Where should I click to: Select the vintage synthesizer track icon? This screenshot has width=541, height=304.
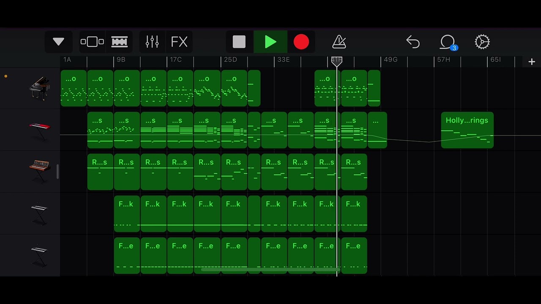coord(39,171)
